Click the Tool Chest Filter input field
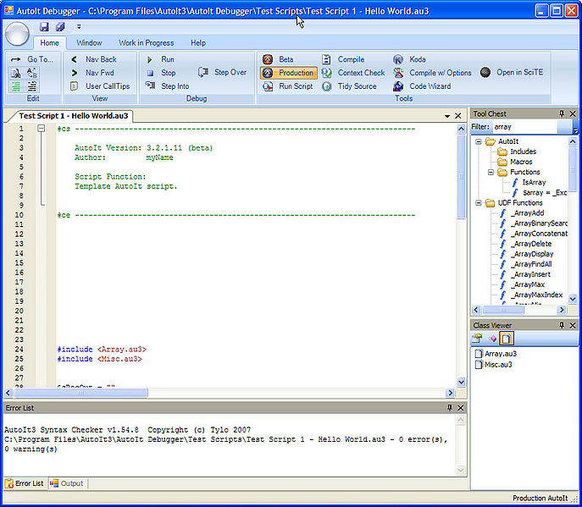The image size is (582, 507). (x=524, y=127)
